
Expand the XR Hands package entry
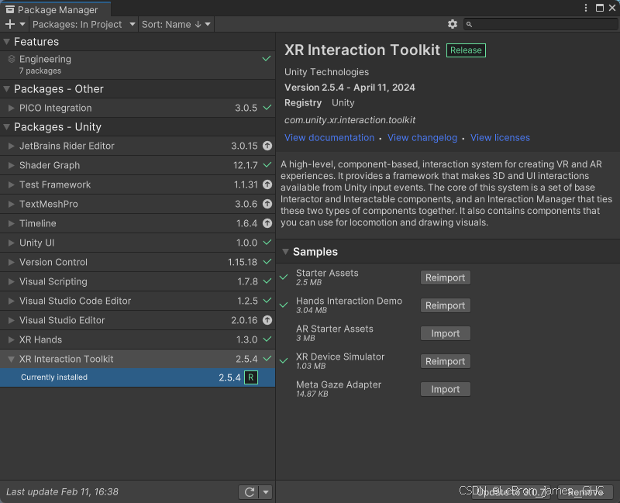tap(11, 339)
